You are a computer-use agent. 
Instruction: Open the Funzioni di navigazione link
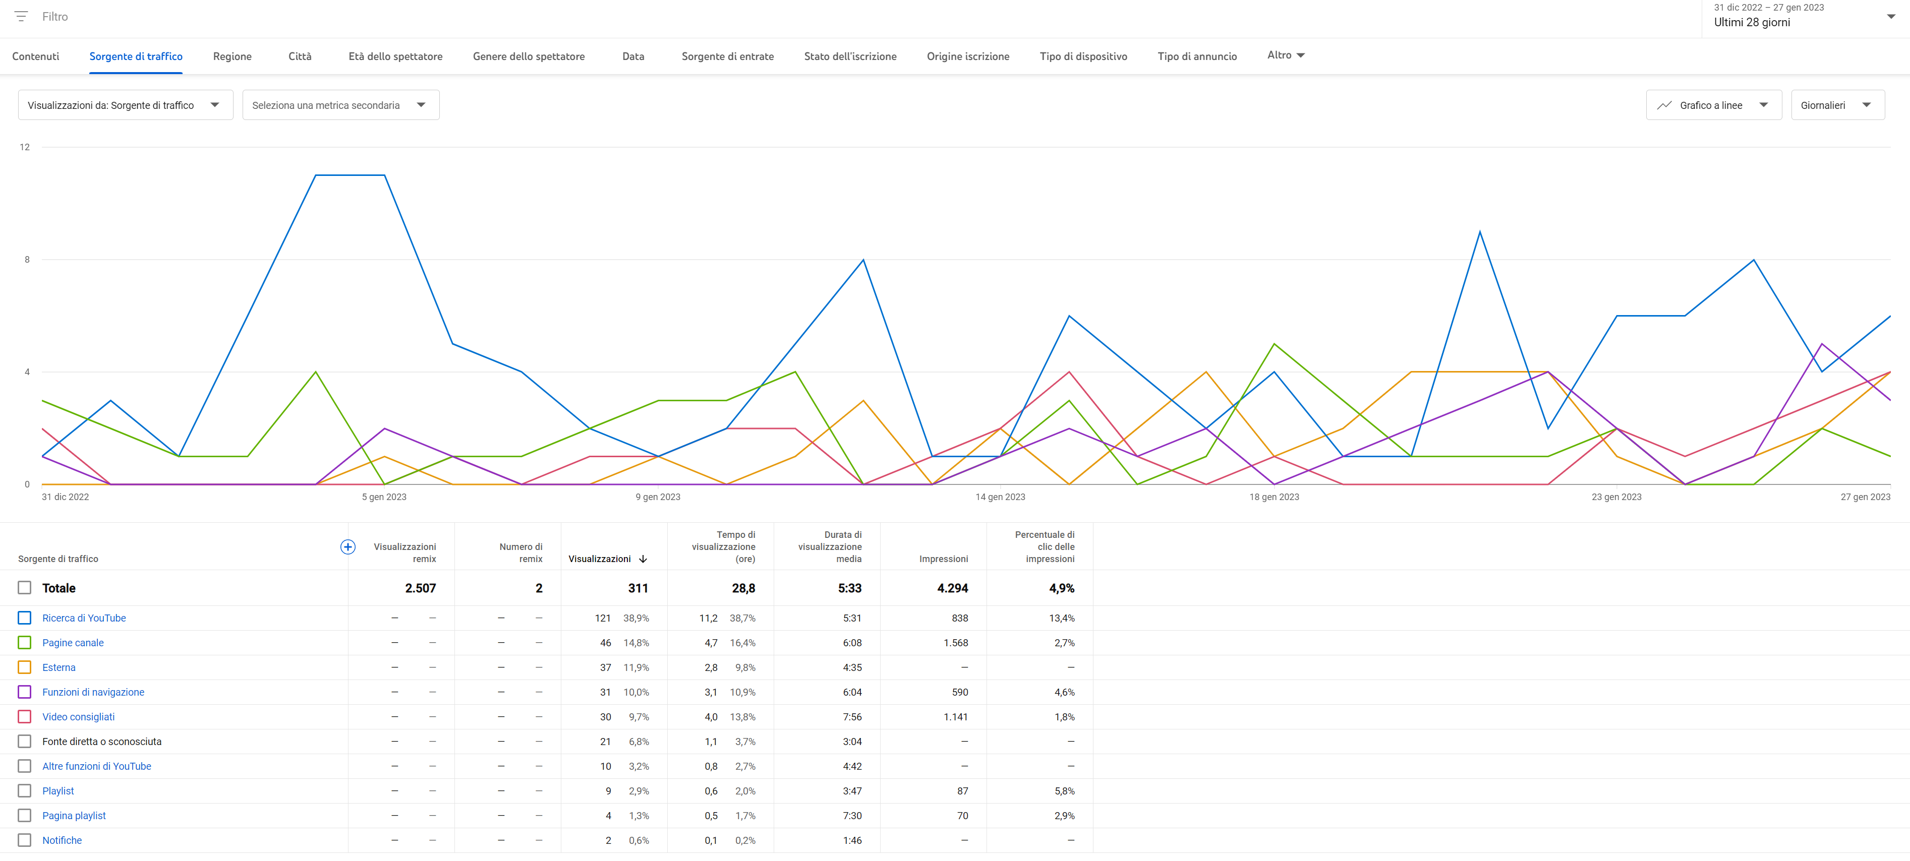[x=93, y=692]
